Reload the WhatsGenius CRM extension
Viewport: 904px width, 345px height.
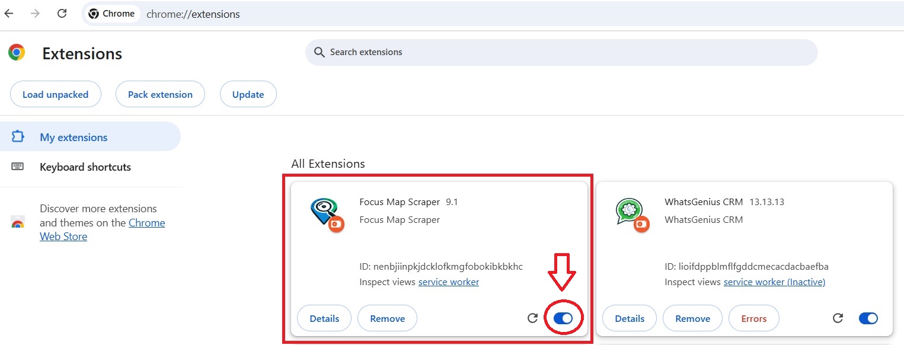pos(838,318)
